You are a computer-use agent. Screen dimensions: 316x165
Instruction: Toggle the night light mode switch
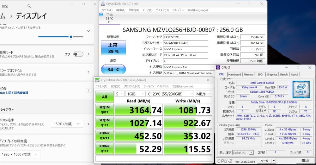78,54
